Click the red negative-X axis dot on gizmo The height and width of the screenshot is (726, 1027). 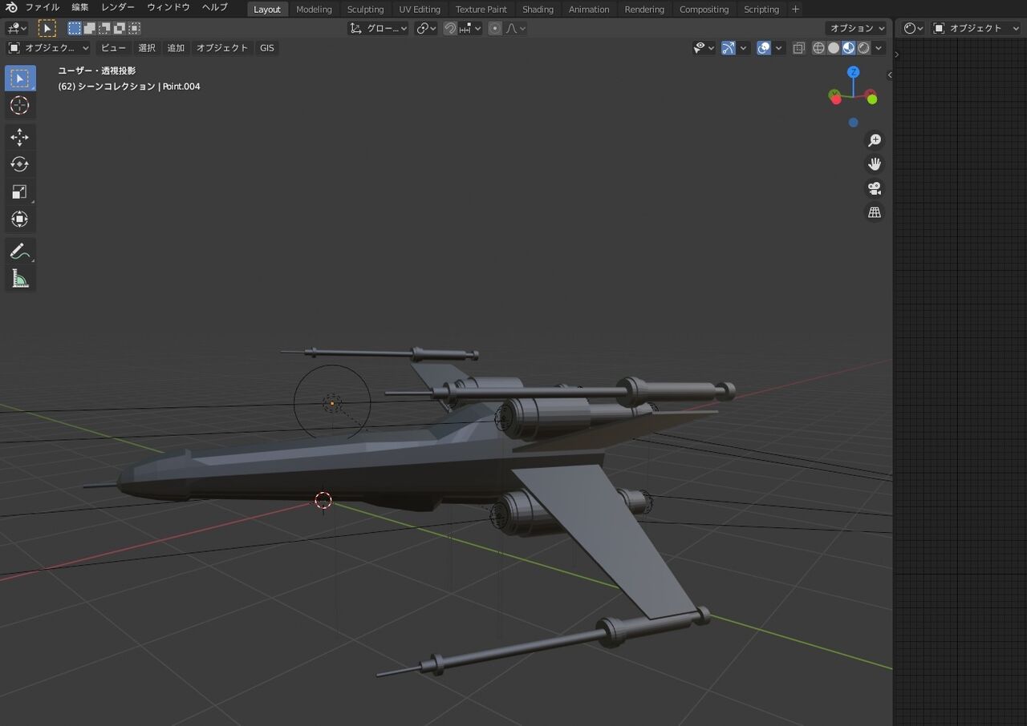[836, 99]
